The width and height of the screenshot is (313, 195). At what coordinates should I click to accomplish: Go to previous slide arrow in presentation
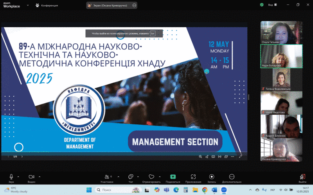pyautogui.click(x=8, y=157)
